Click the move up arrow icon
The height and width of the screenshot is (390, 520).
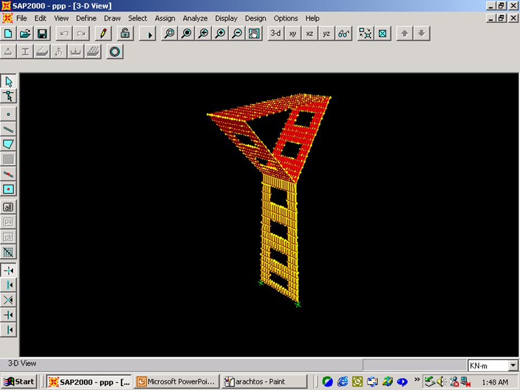pyautogui.click(x=405, y=34)
